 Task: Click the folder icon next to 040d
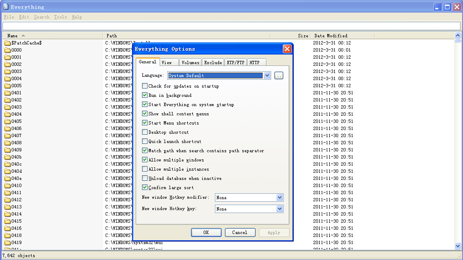[8, 172]
